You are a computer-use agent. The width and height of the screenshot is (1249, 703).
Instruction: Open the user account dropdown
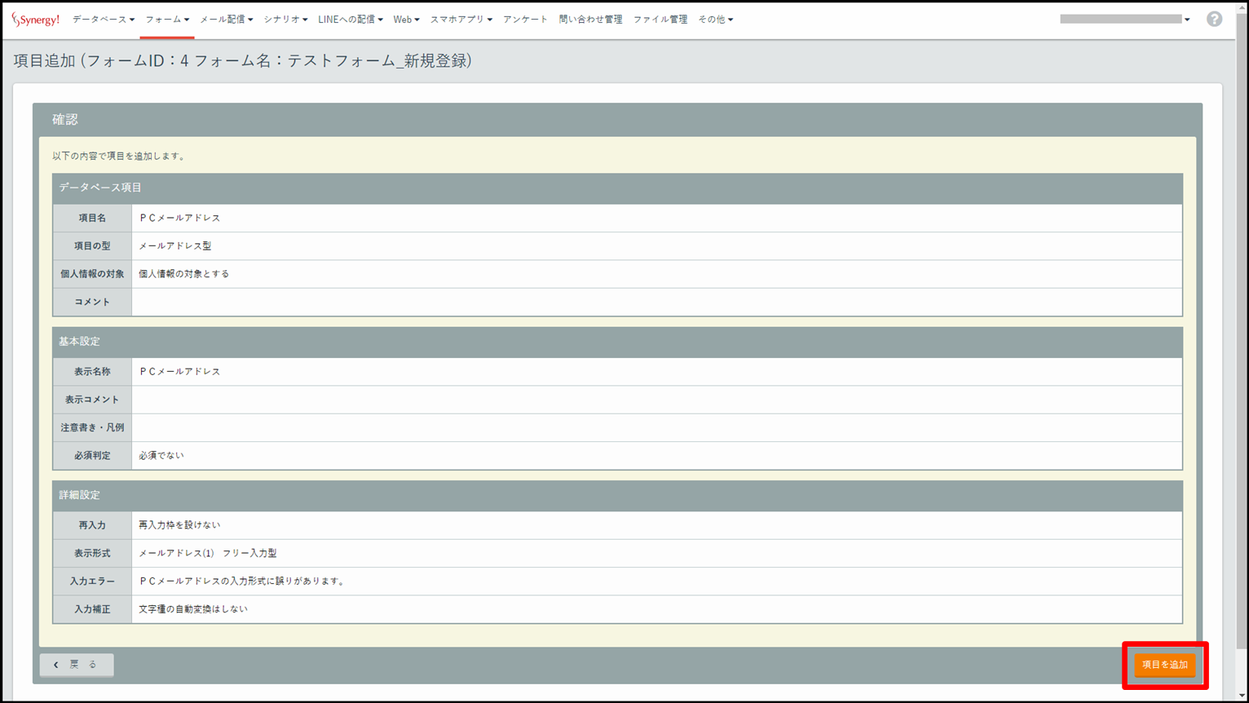[x=1124, y=20]
